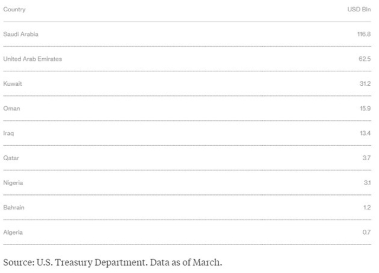
Task: Click the Country column header
Action: tap(14, 10)
